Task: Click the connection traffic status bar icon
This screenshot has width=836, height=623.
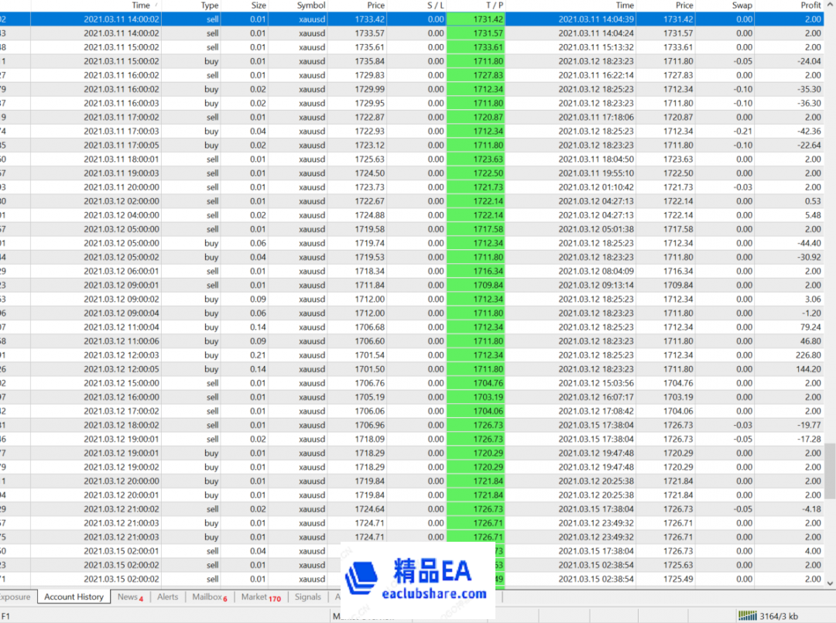Action: click(749, 615)
